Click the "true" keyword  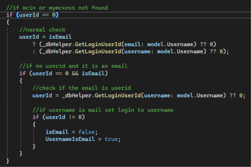[111, 139]
